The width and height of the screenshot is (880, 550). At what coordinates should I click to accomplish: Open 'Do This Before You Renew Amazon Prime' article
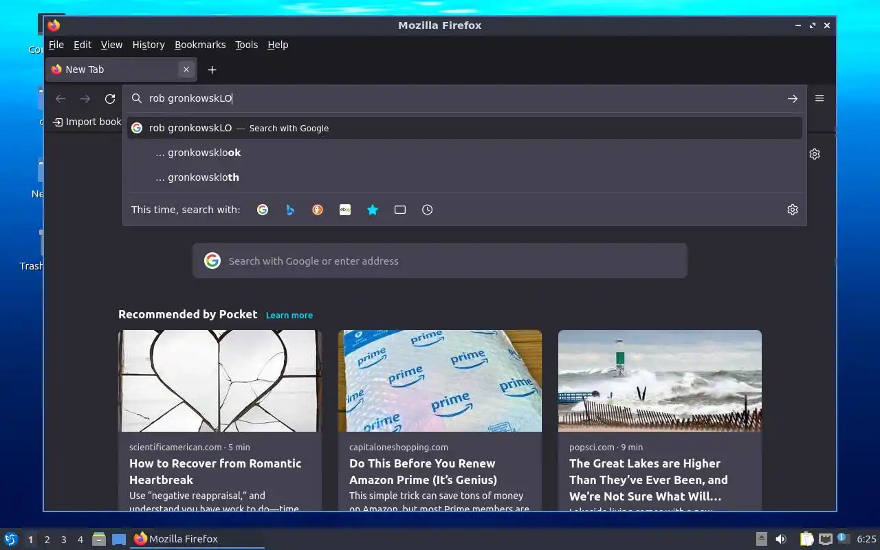pos(423,472)
